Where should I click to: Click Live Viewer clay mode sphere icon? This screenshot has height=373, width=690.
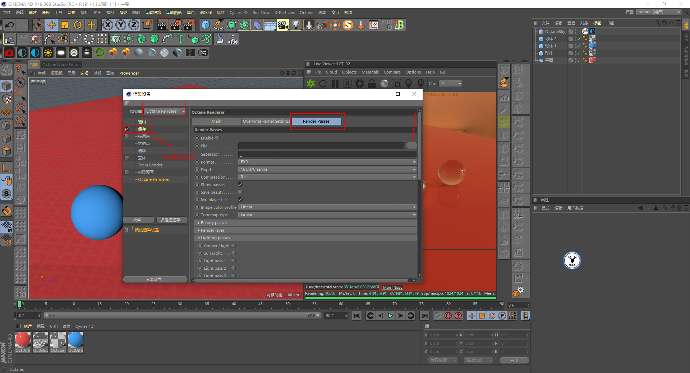[384, 84]
